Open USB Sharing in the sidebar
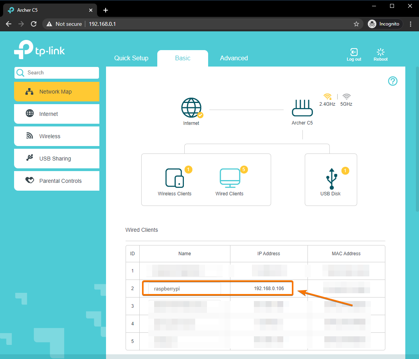 tap(57, 159)
